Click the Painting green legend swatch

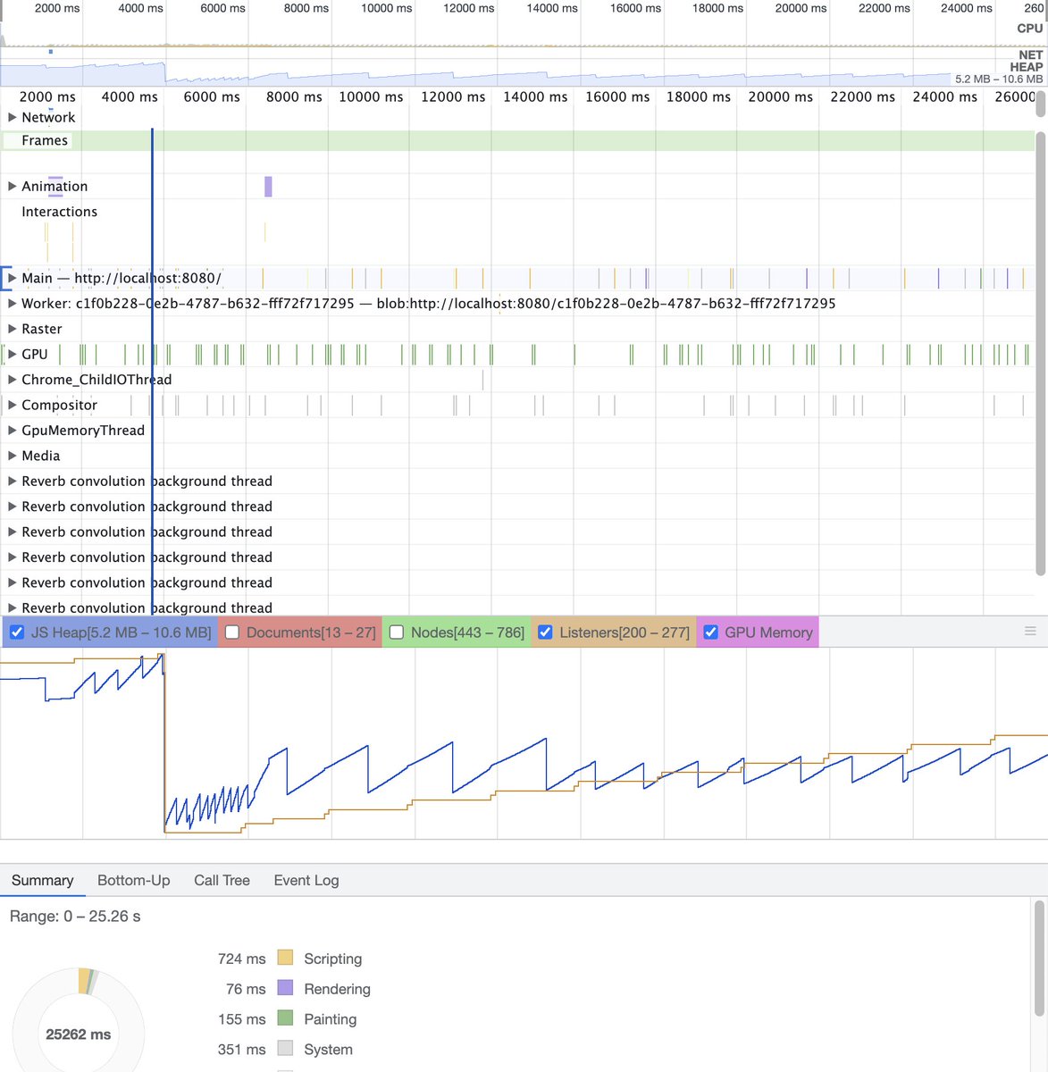tap(285, 1018)
